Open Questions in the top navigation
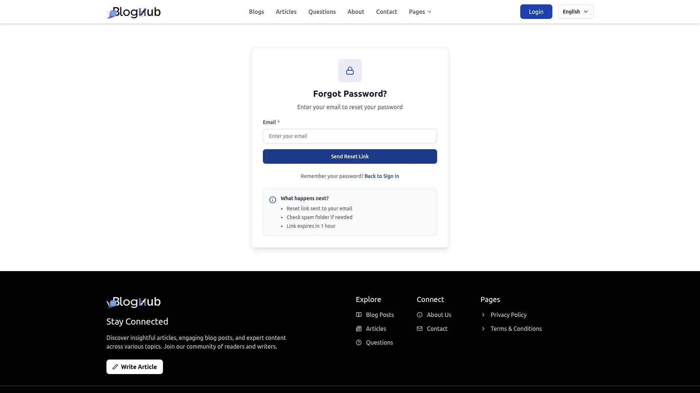This screenshot has width=700, height=393. coord(322,12)
